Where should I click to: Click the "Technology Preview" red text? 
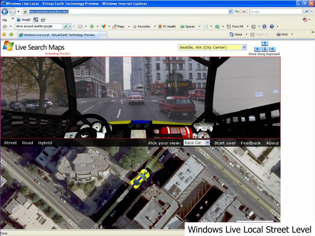click(x=57, y=53)
